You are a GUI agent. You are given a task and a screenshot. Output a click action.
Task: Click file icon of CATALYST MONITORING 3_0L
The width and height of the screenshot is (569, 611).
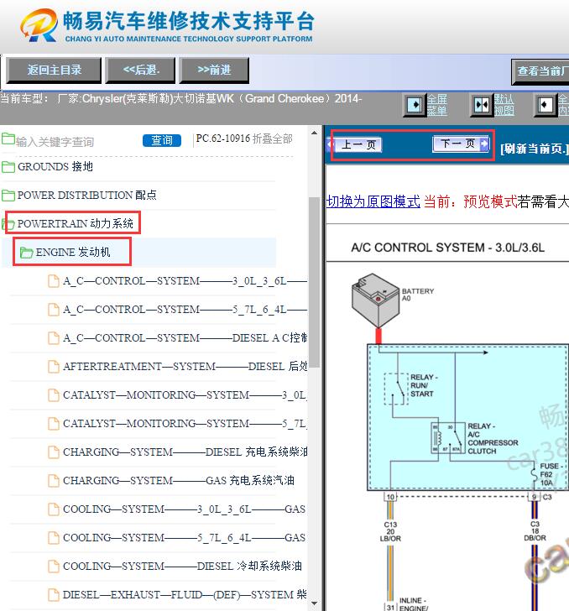click(54, 394)
